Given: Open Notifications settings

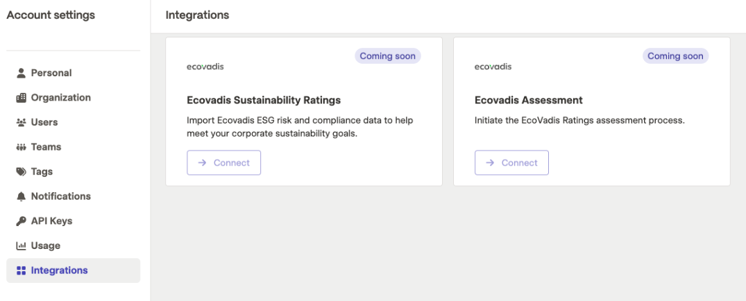Looking at the screenshot, I should pos(74,196).
